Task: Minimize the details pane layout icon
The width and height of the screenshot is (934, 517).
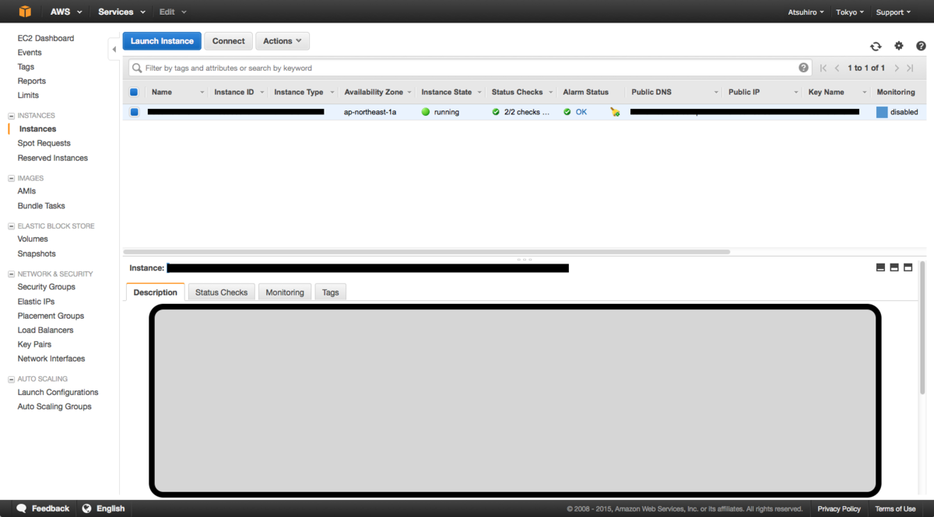Action: [x=880, y=267]
